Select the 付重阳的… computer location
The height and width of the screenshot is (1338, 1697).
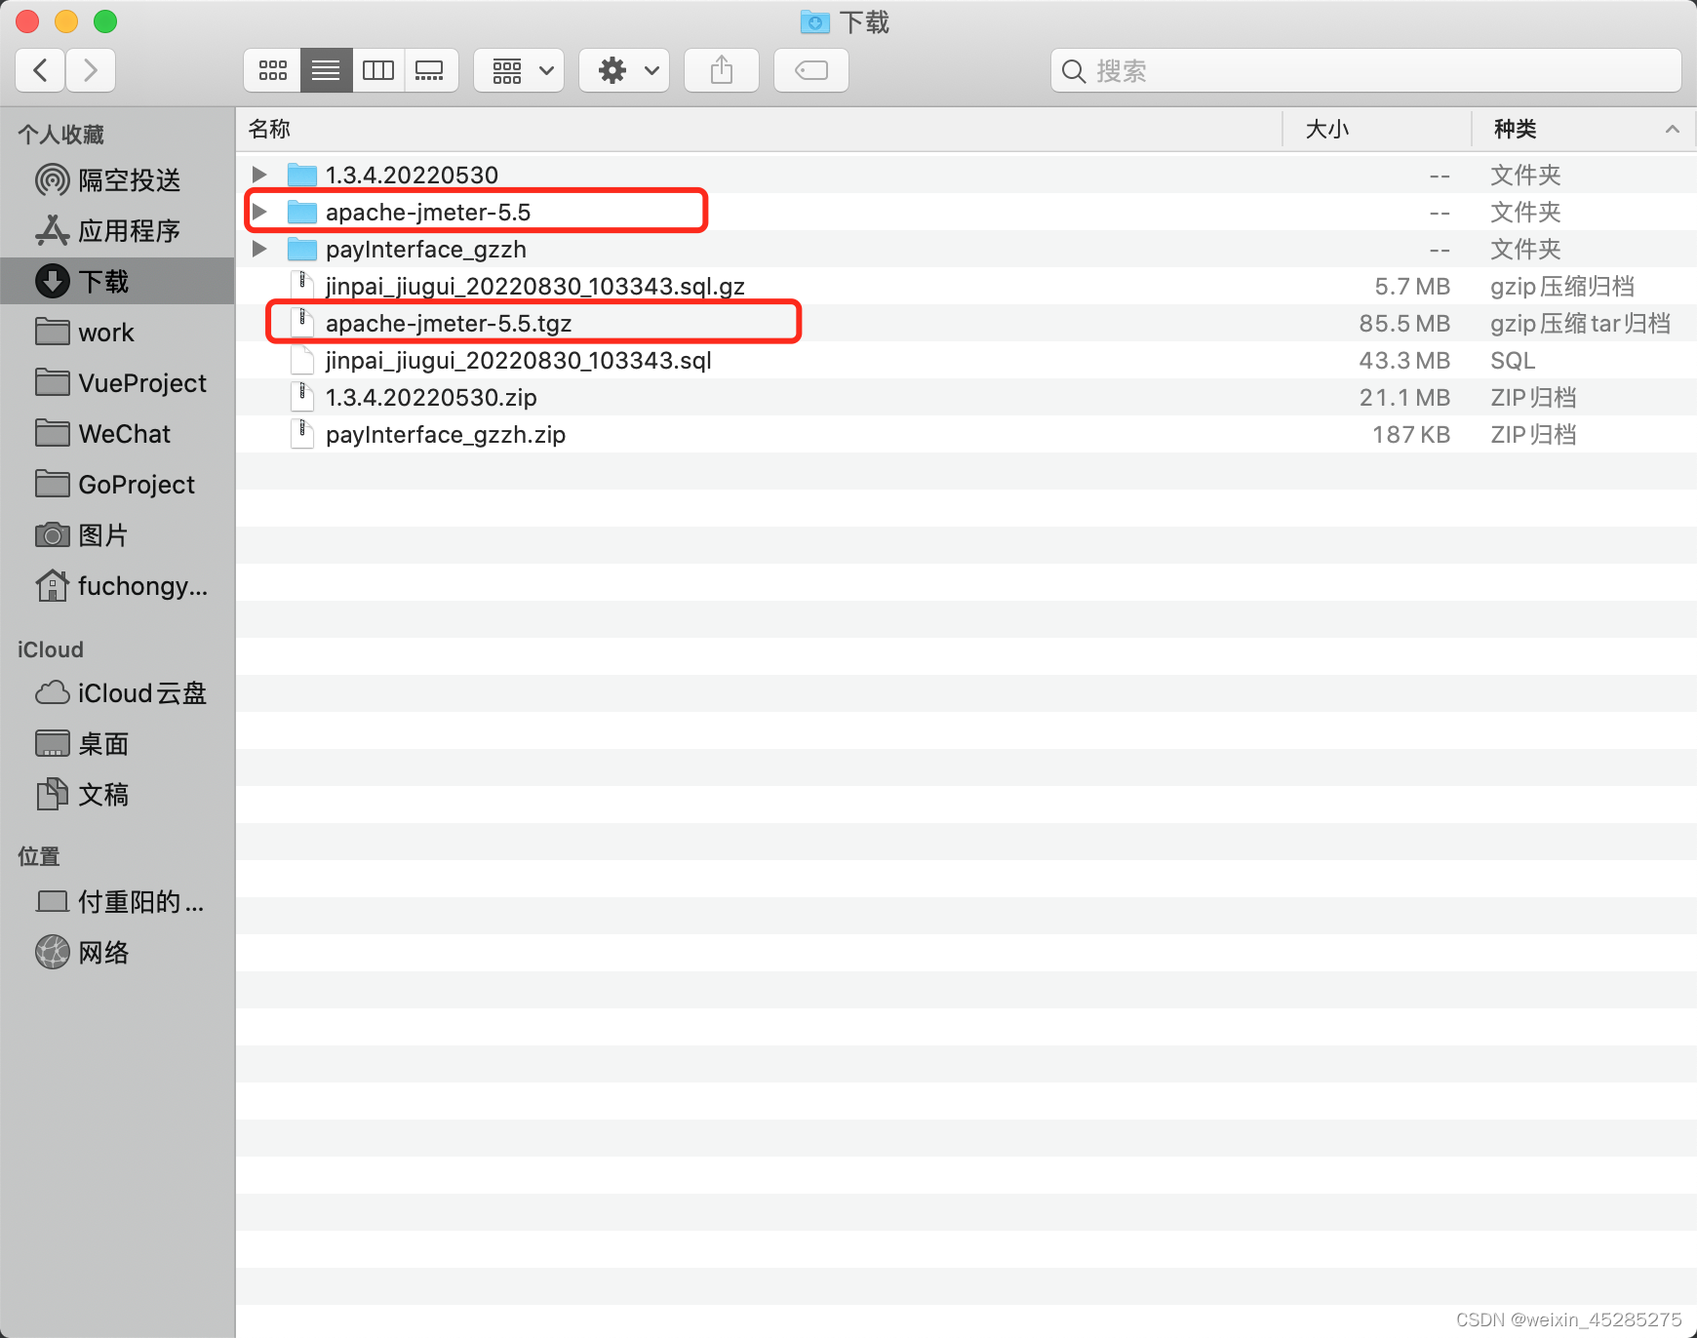point(117,902)
